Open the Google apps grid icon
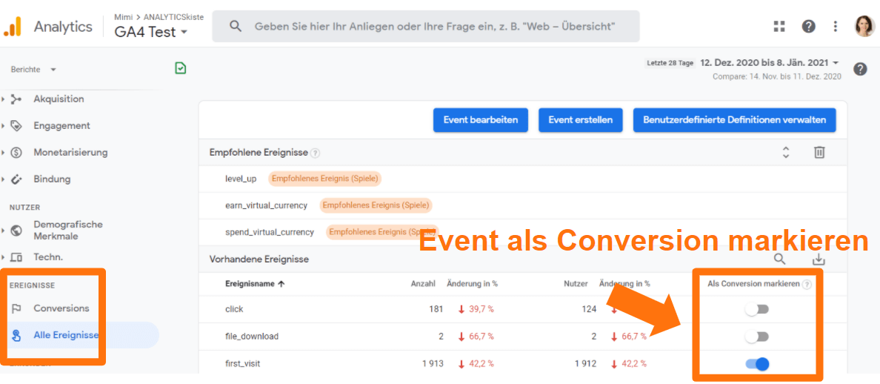 [x=779, y=27]
